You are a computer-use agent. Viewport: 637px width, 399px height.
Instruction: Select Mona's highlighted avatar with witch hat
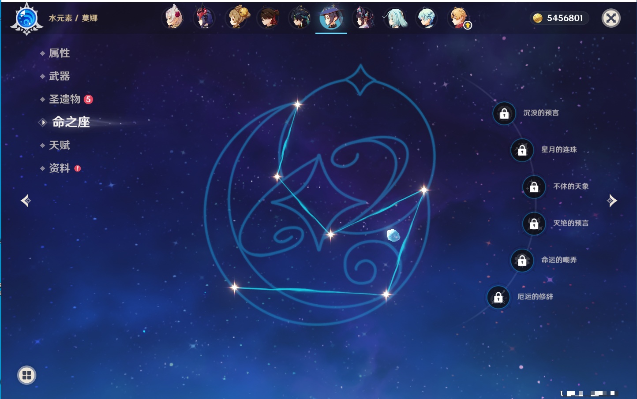331,18
